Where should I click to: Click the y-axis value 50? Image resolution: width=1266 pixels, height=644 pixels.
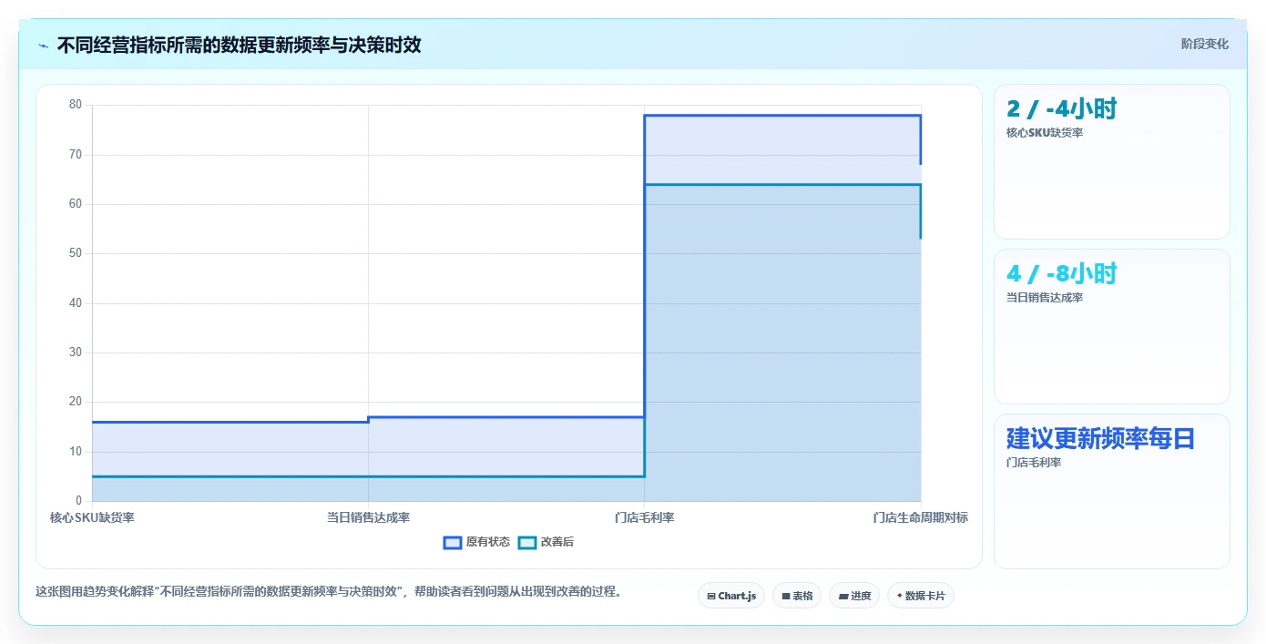point(76,253)
